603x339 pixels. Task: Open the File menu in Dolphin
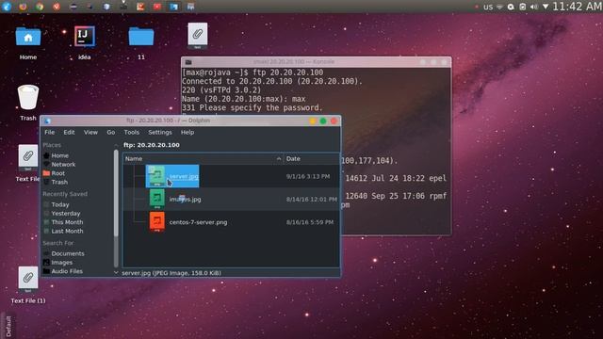(x=50, y=132)
